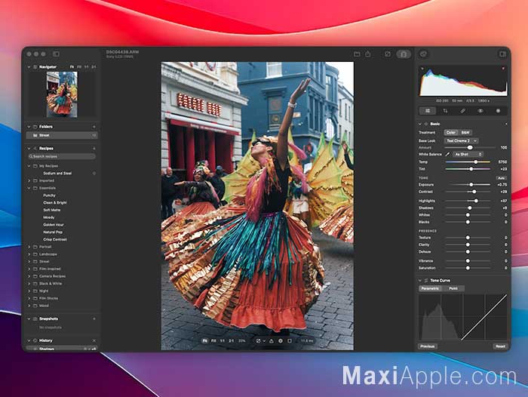Image resolution: width=528 pixels, height=397 pixels.
Task: Select the Street folder under Folders
Action: click(62, 135)
